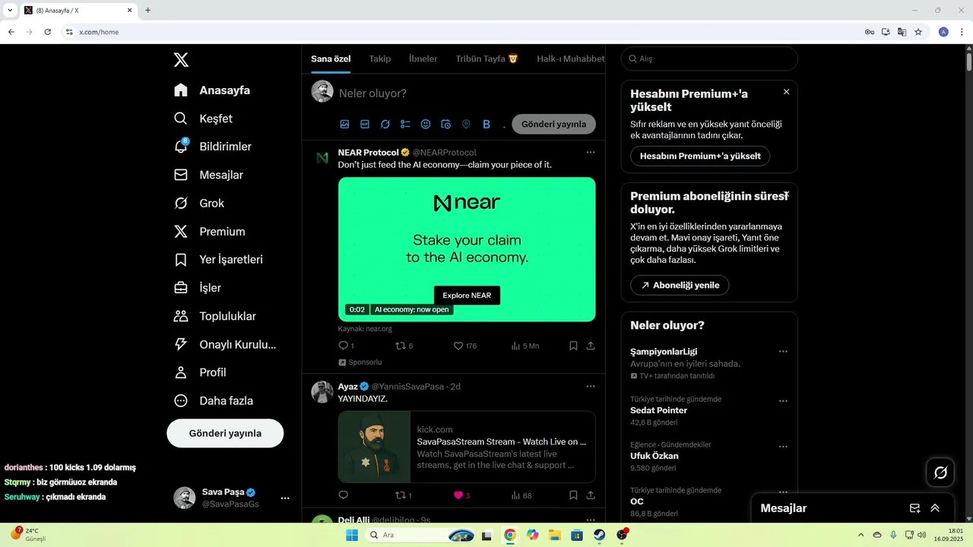
Task: Open options for ŞampiyonlarLigi trend
Action: pyautogui.click(x=783, y=352)
